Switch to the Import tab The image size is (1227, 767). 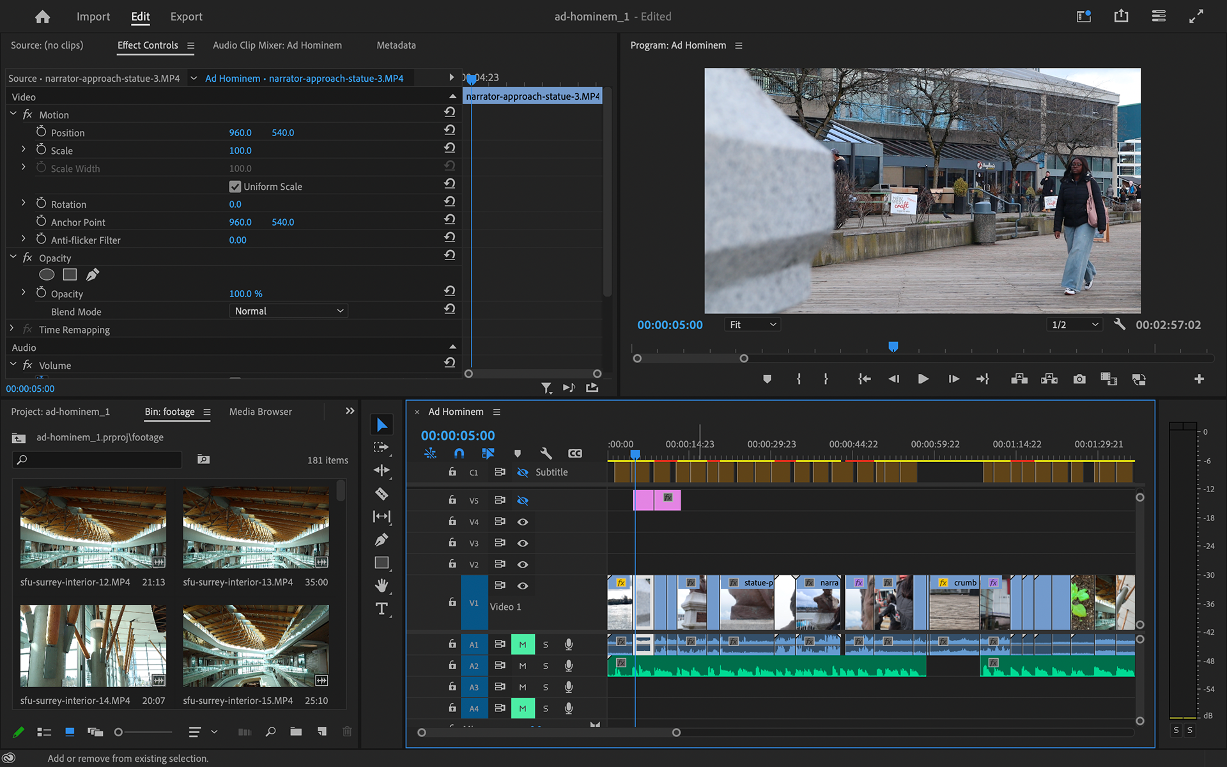(93, 17)
